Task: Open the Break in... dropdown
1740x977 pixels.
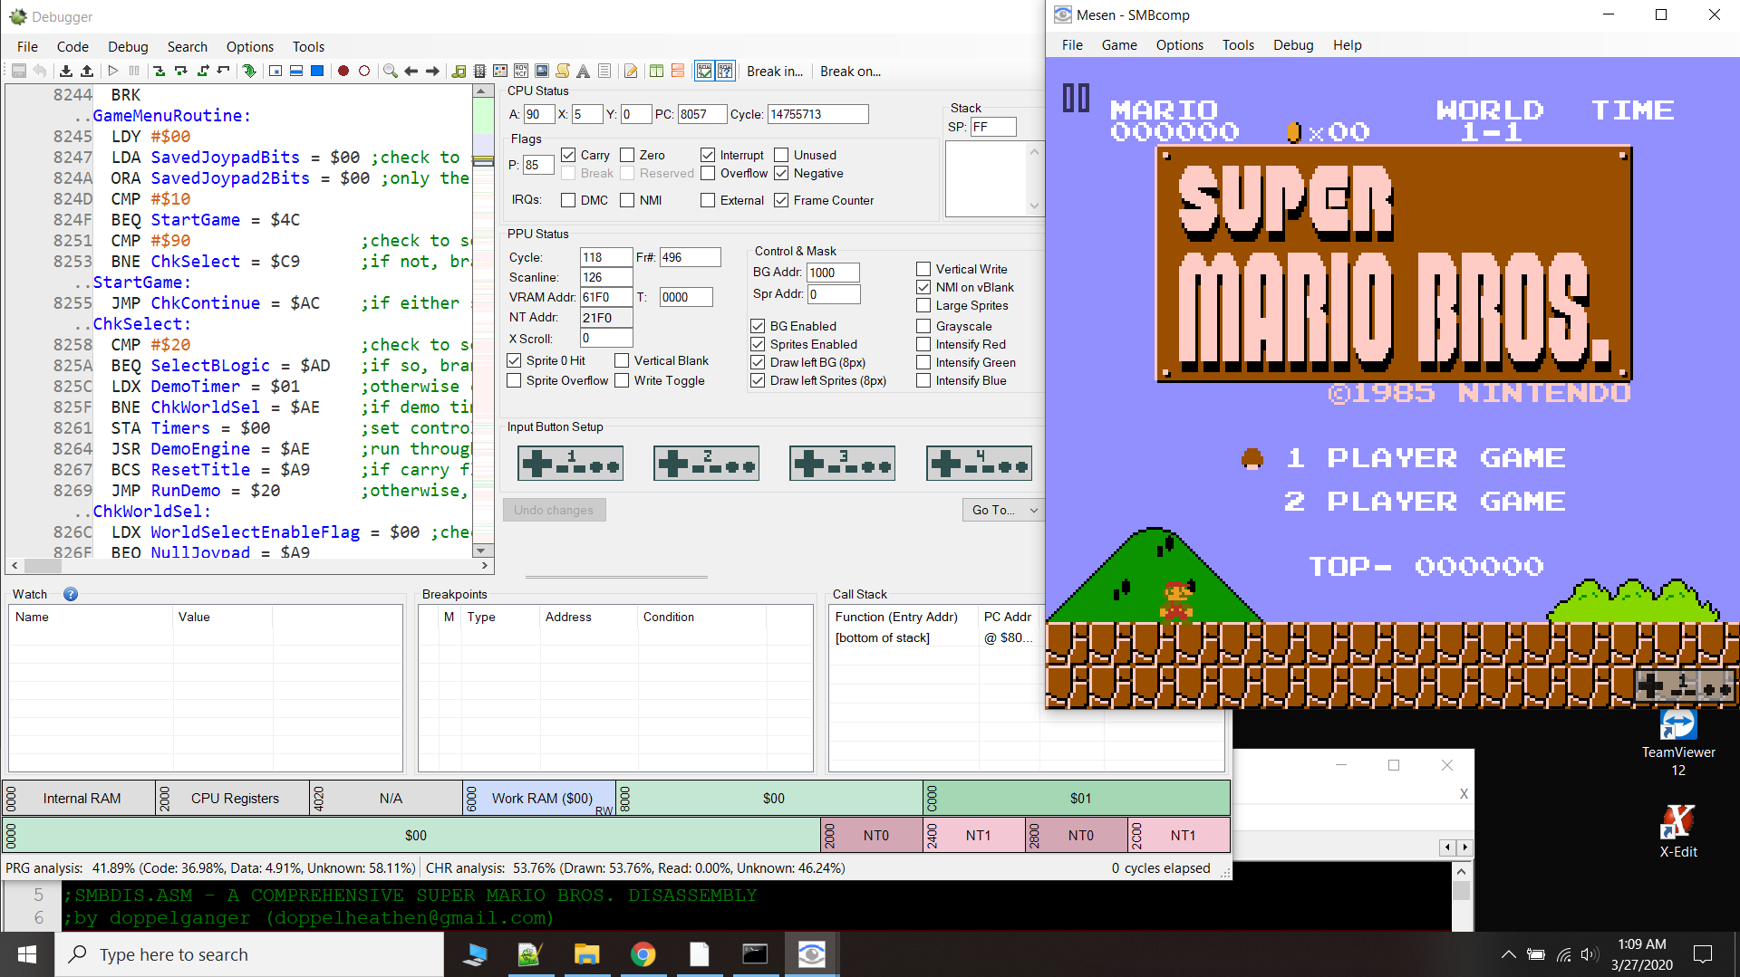Action: tap(774, 71)
